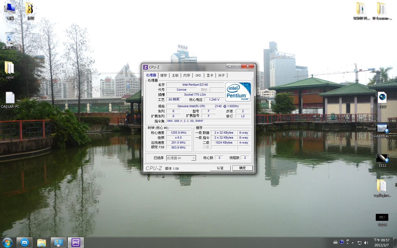Open the SPD tab
Screen dimensions: 397x248
(198, 75)
